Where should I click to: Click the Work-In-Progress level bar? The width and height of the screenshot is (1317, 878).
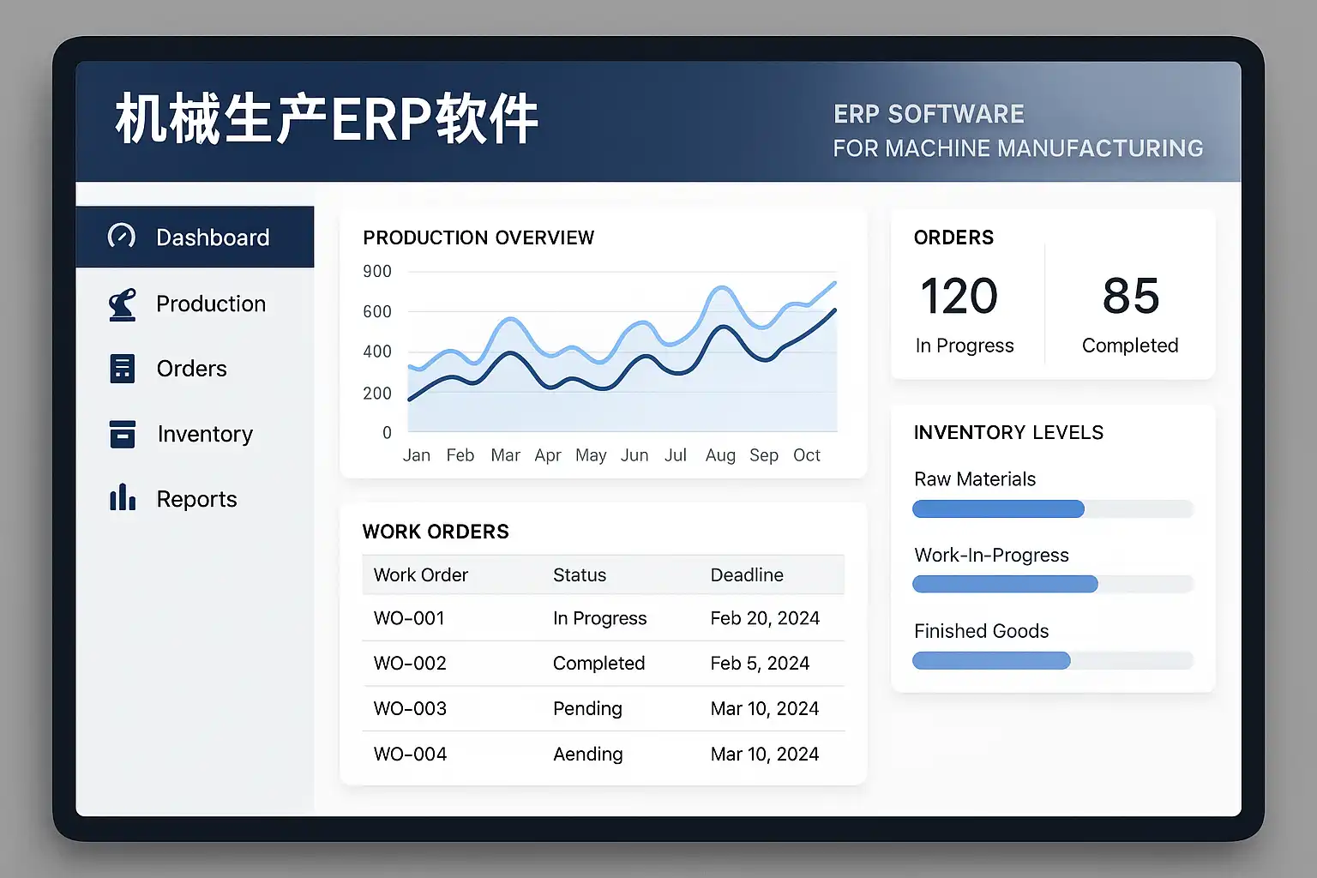click(1053, 585)
